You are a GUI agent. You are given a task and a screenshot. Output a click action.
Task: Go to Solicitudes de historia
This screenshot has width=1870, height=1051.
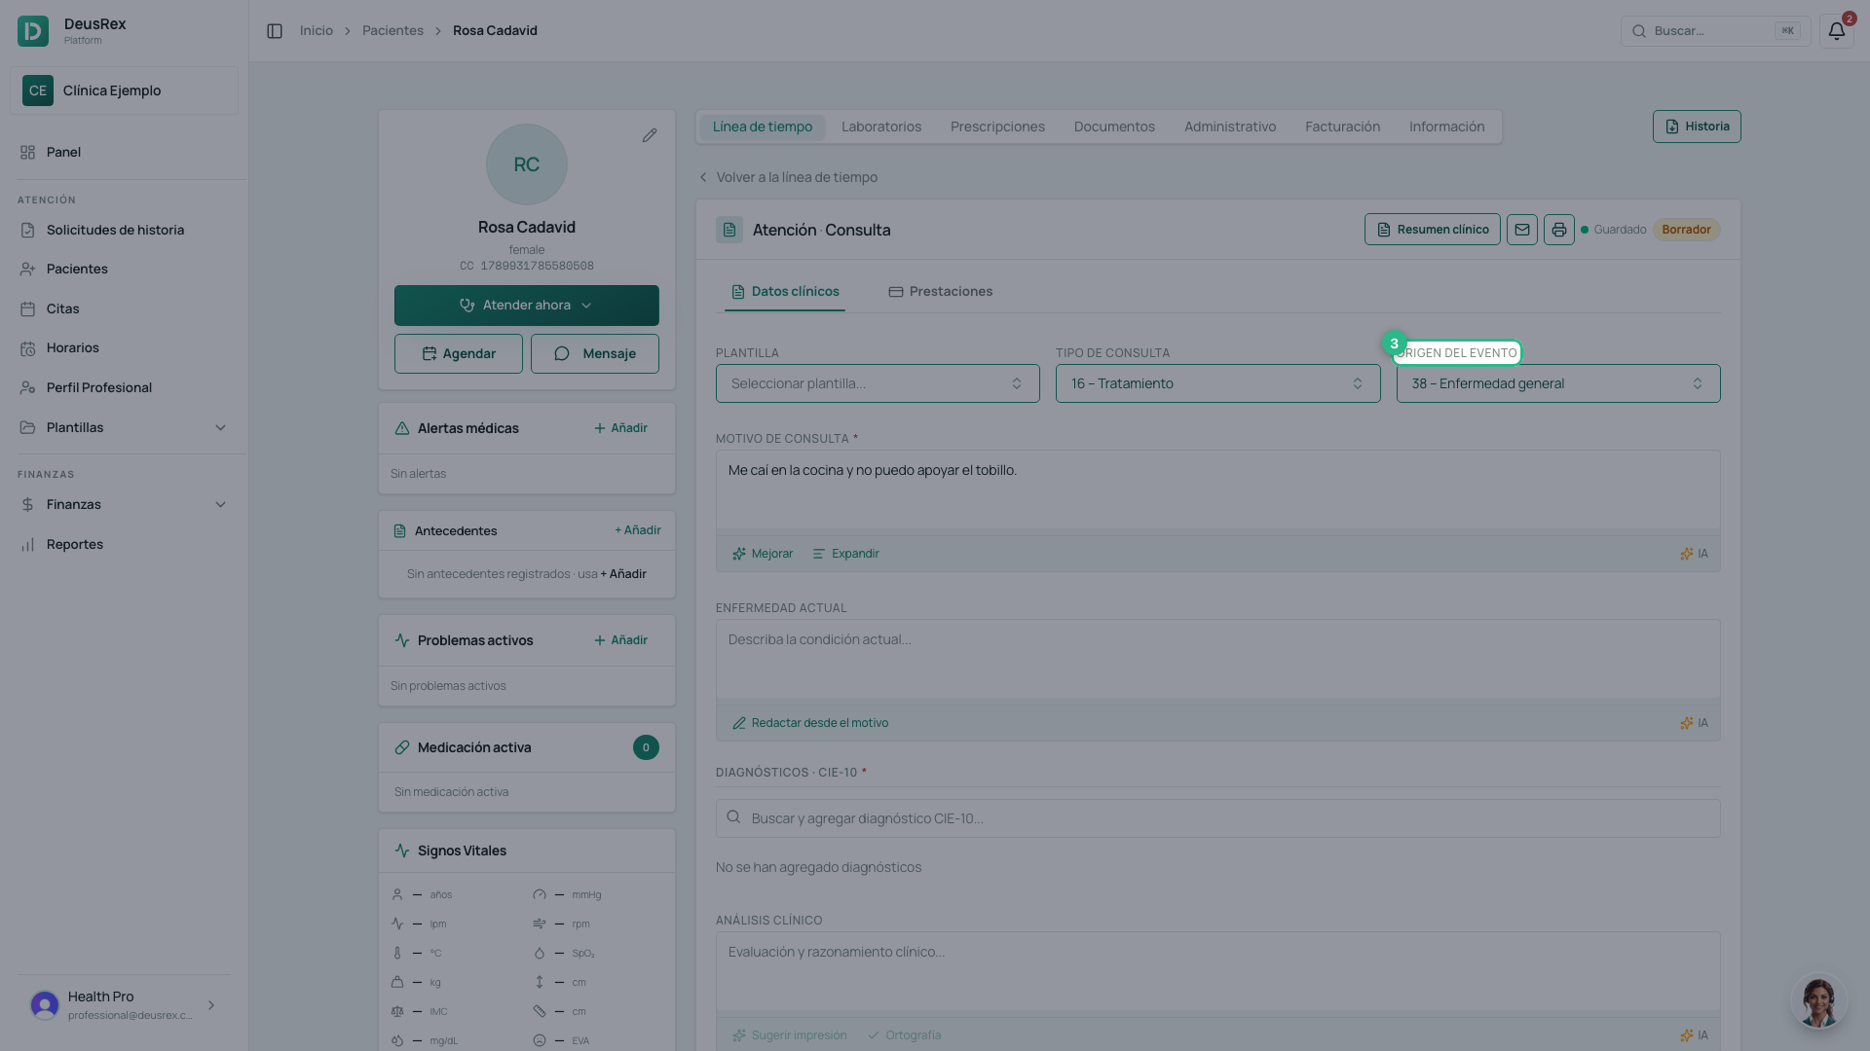tap(124, 230)
